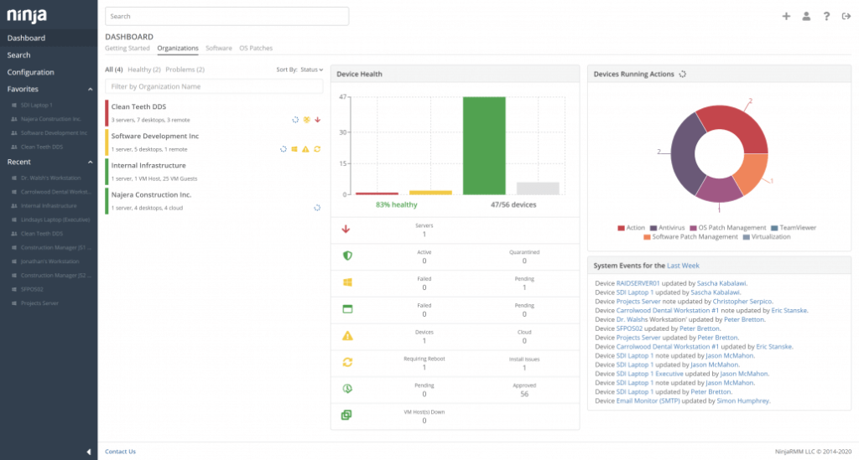
Task: Open Jonathan's Workstation in Recent
Action: 49,261
